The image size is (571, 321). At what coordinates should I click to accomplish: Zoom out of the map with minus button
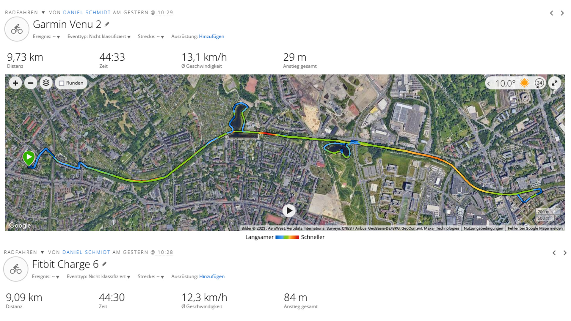pyautogui.click(x=31, y=83)
